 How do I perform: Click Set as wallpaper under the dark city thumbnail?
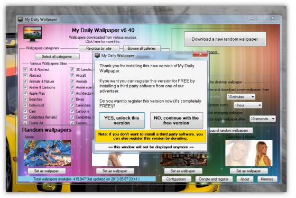pyautogui.click(x=183, y=171)
